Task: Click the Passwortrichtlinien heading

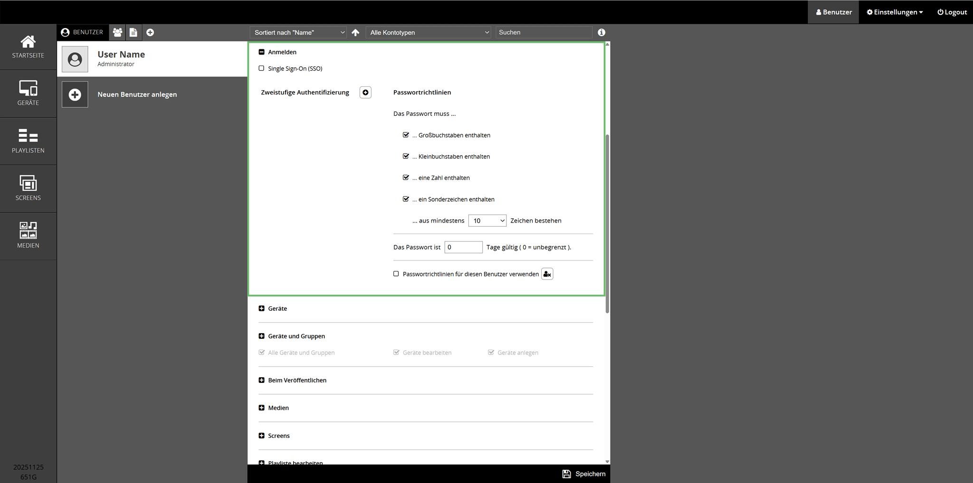Action: click(x=422, y=93)
